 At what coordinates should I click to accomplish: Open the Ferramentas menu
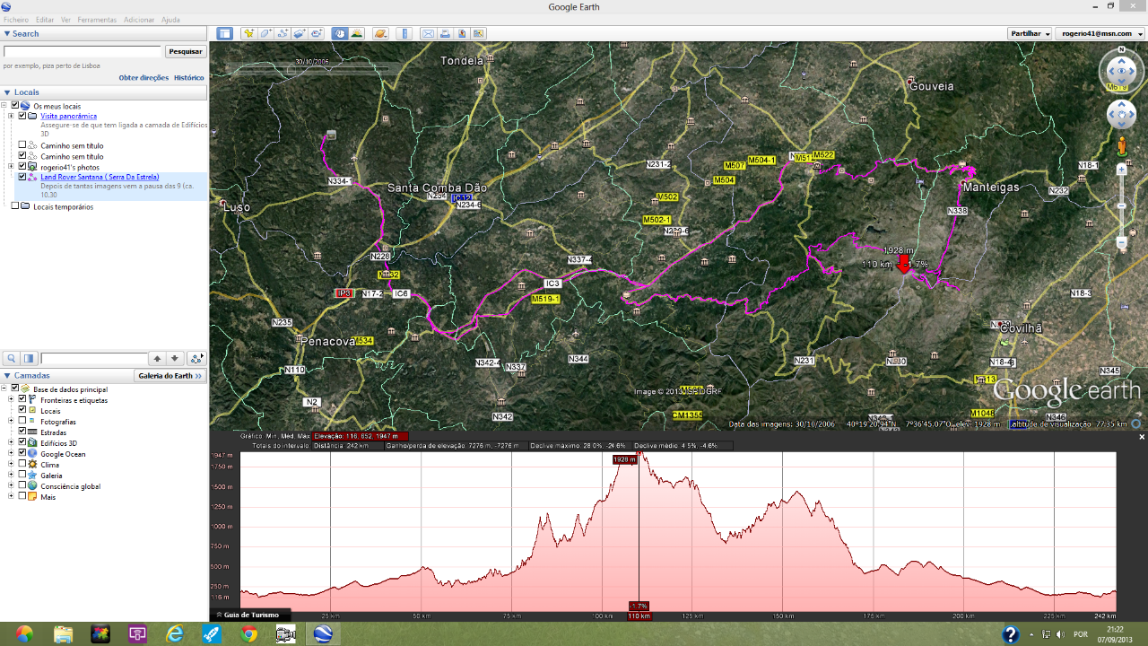(x=96, y=20)
